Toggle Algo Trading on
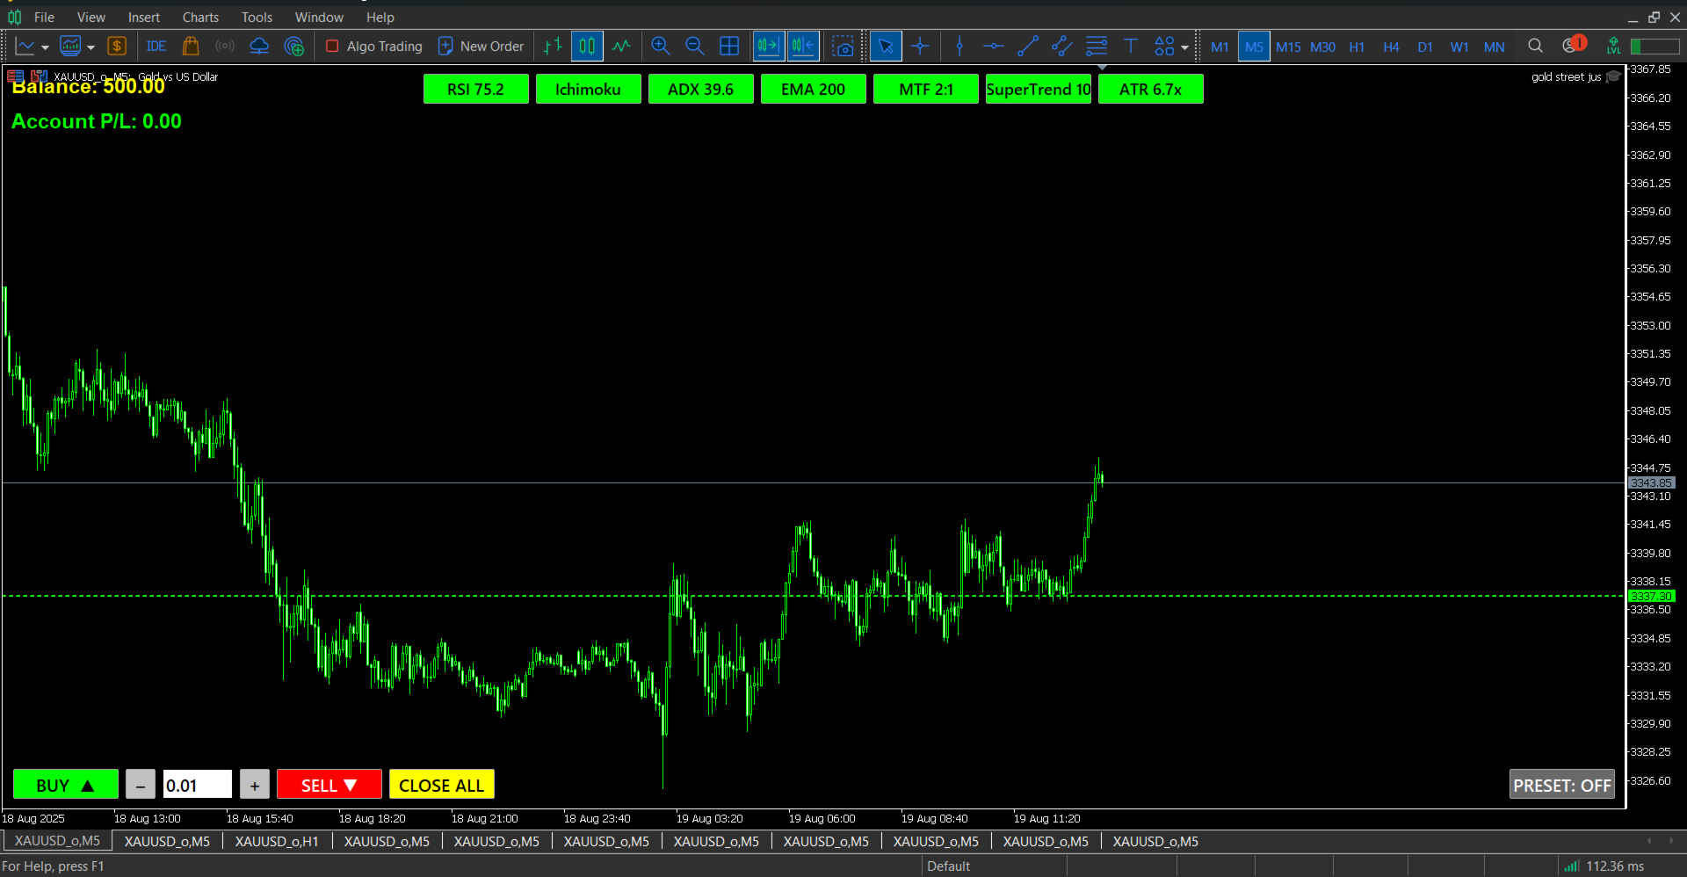Viewport: 1687px width, 877px height. [374, 47]
